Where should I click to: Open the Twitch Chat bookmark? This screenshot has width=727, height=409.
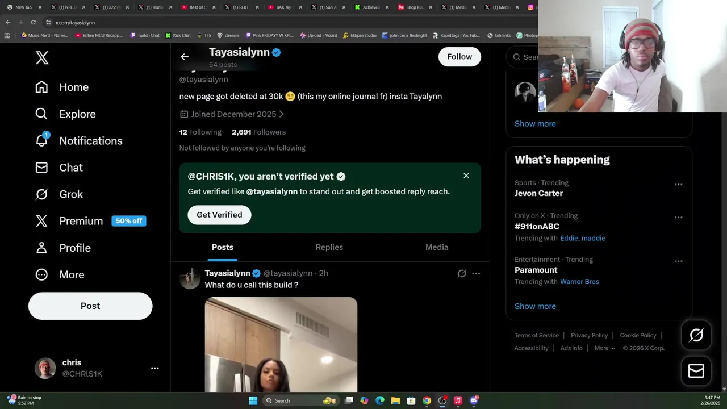pos(145,35)
